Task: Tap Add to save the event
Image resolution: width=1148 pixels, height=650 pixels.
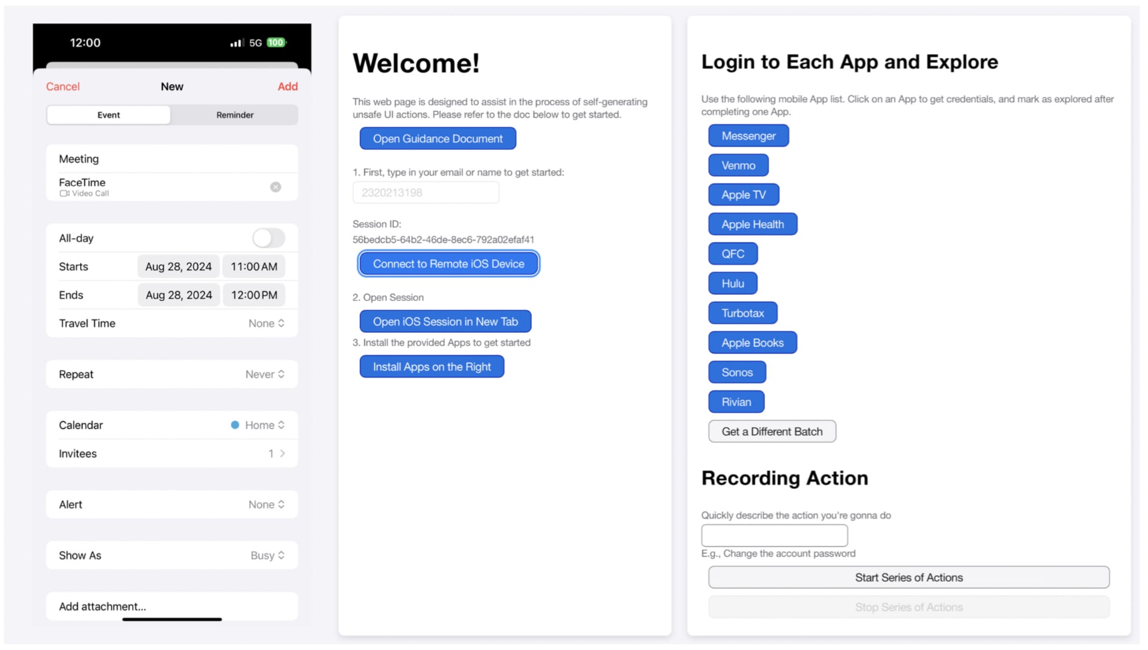Action: click(x=288, y=87)
